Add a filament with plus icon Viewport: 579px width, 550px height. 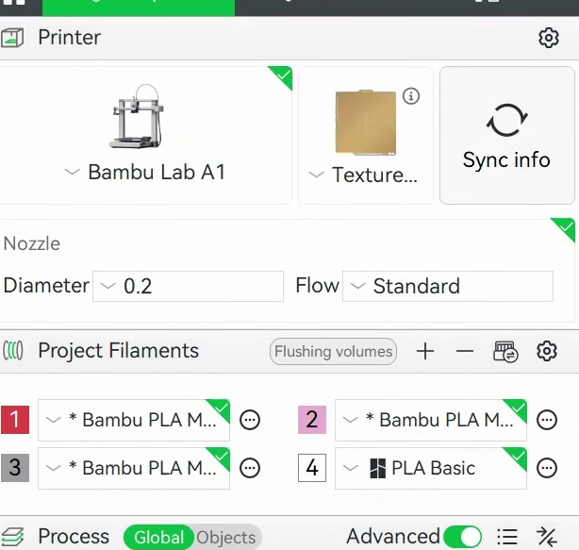coord(425,351)
